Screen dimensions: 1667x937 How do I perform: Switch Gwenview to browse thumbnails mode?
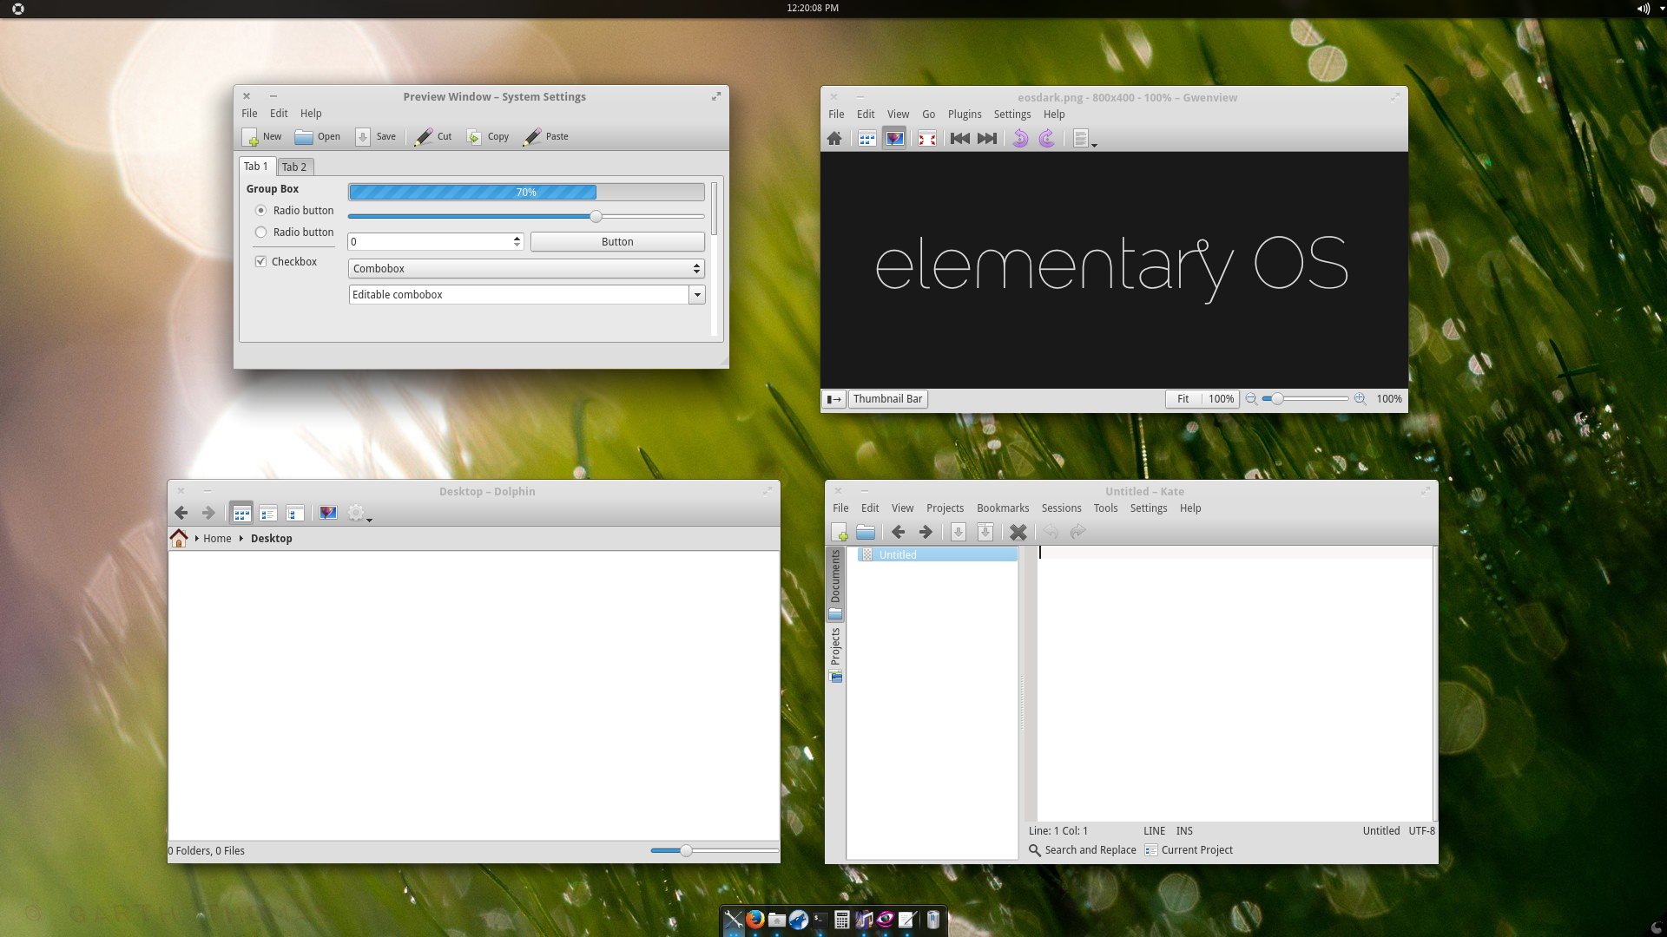pyautogui.click(x=866, y=138)
